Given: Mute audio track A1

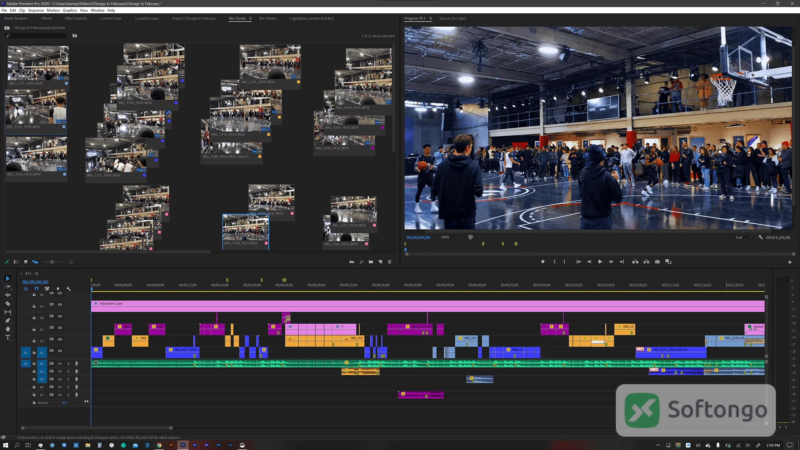Looking at the screenshot, I should pos(60,364).
